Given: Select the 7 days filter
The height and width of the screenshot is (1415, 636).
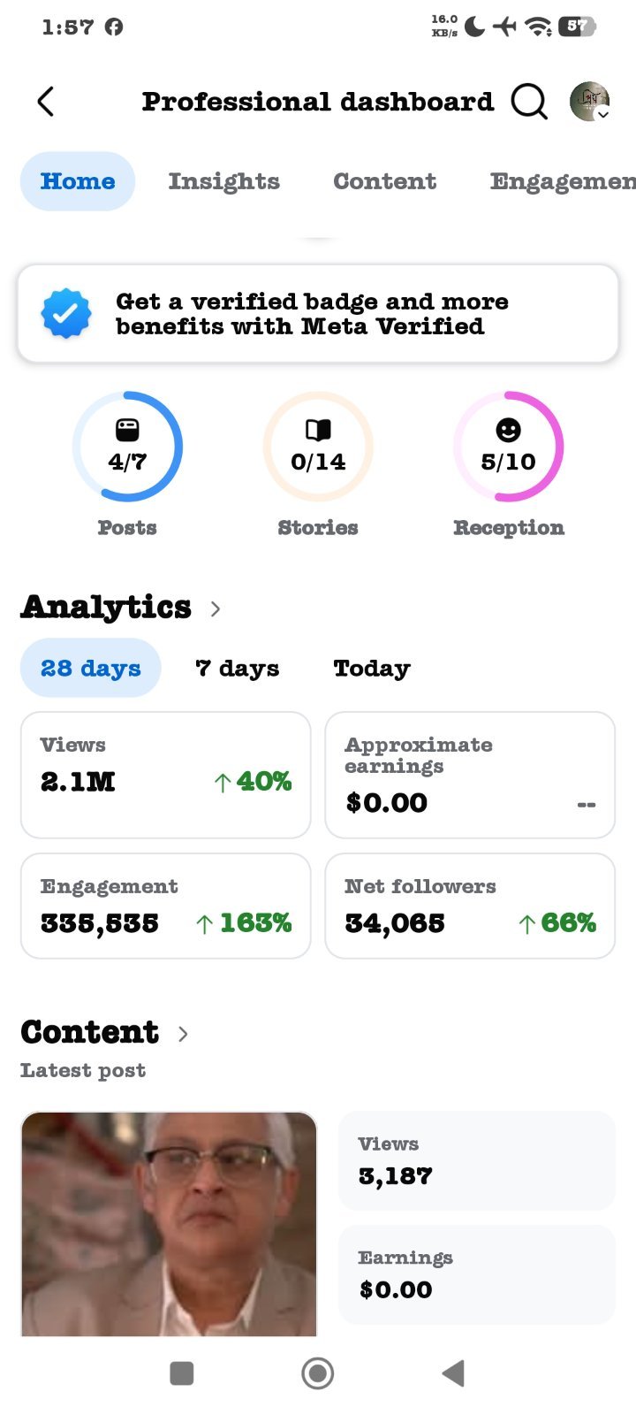Looking at the screenshot, I should (237, 669).
